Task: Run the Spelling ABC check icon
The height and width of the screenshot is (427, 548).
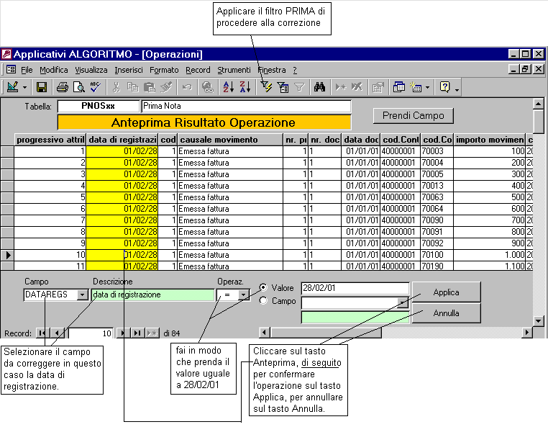Action: [96, 87]
